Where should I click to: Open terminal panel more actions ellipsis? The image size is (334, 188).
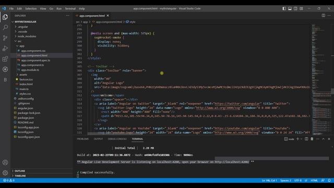click(318, 139)
